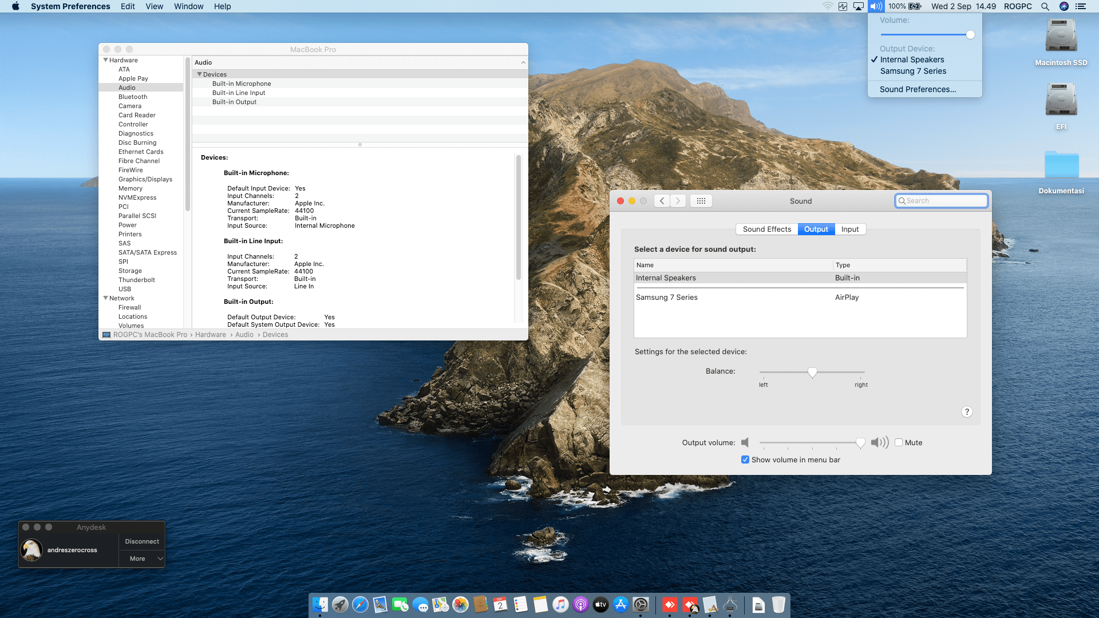Collapse the Devices disclosure triangle

(199, 74)
